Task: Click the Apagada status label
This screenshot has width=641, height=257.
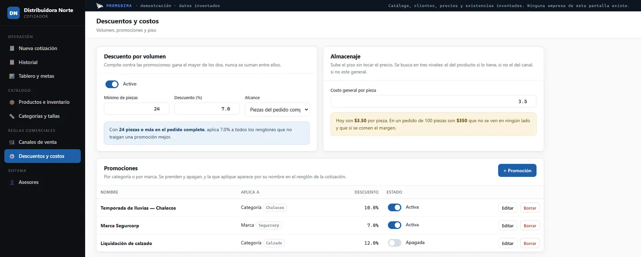Action: 415,242
